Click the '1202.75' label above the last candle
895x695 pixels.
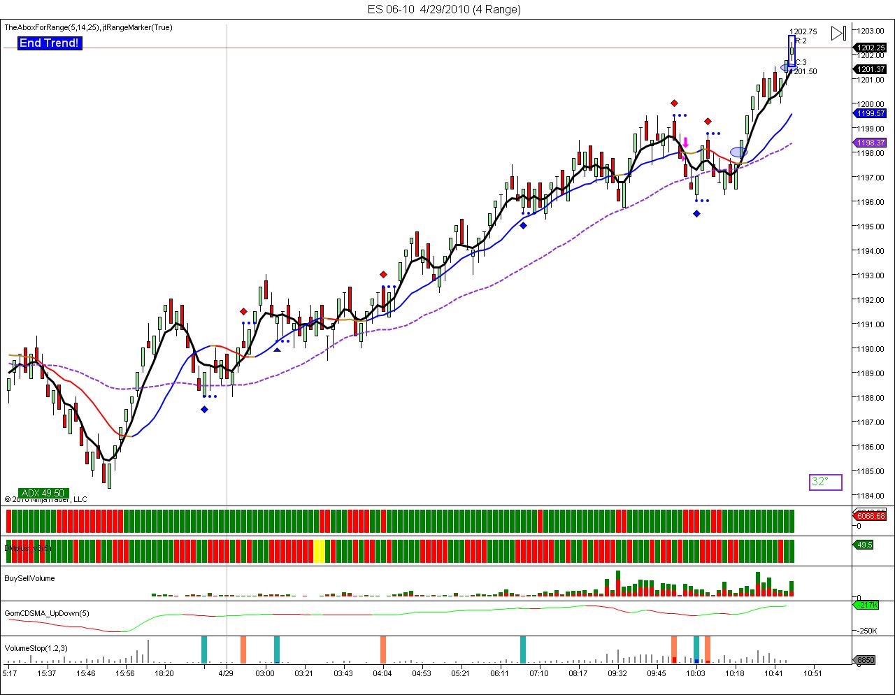[803, 31]
